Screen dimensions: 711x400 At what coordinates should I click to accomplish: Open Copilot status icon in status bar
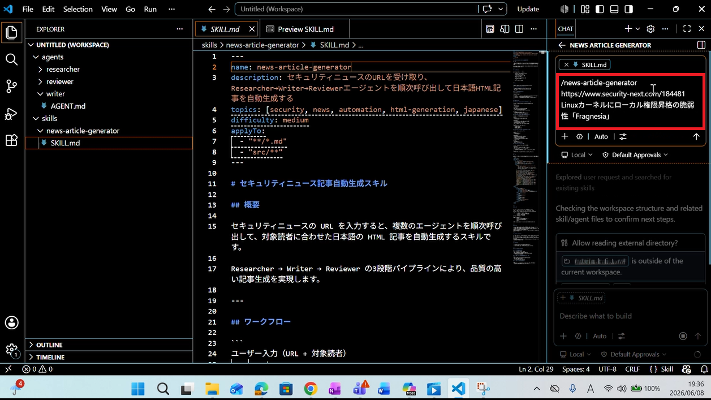pos(687,369)
